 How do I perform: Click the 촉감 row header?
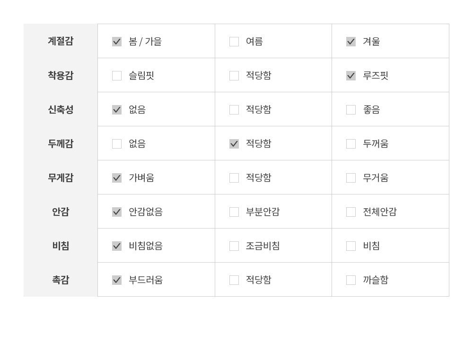[61, 280]
